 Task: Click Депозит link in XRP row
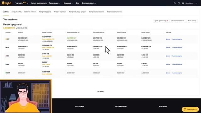click(x=168, y=64)
